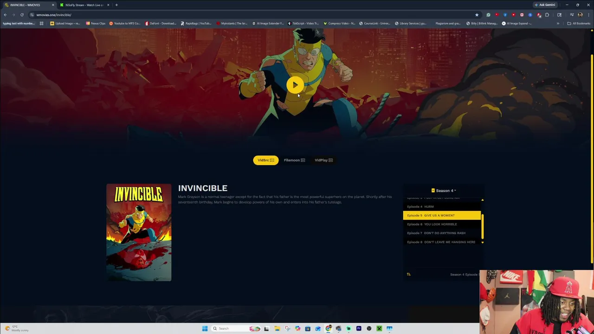Switch to the NiSoFly Stream tab
Viewport: 594px width, 334px height.
click(x=84, y=5)
